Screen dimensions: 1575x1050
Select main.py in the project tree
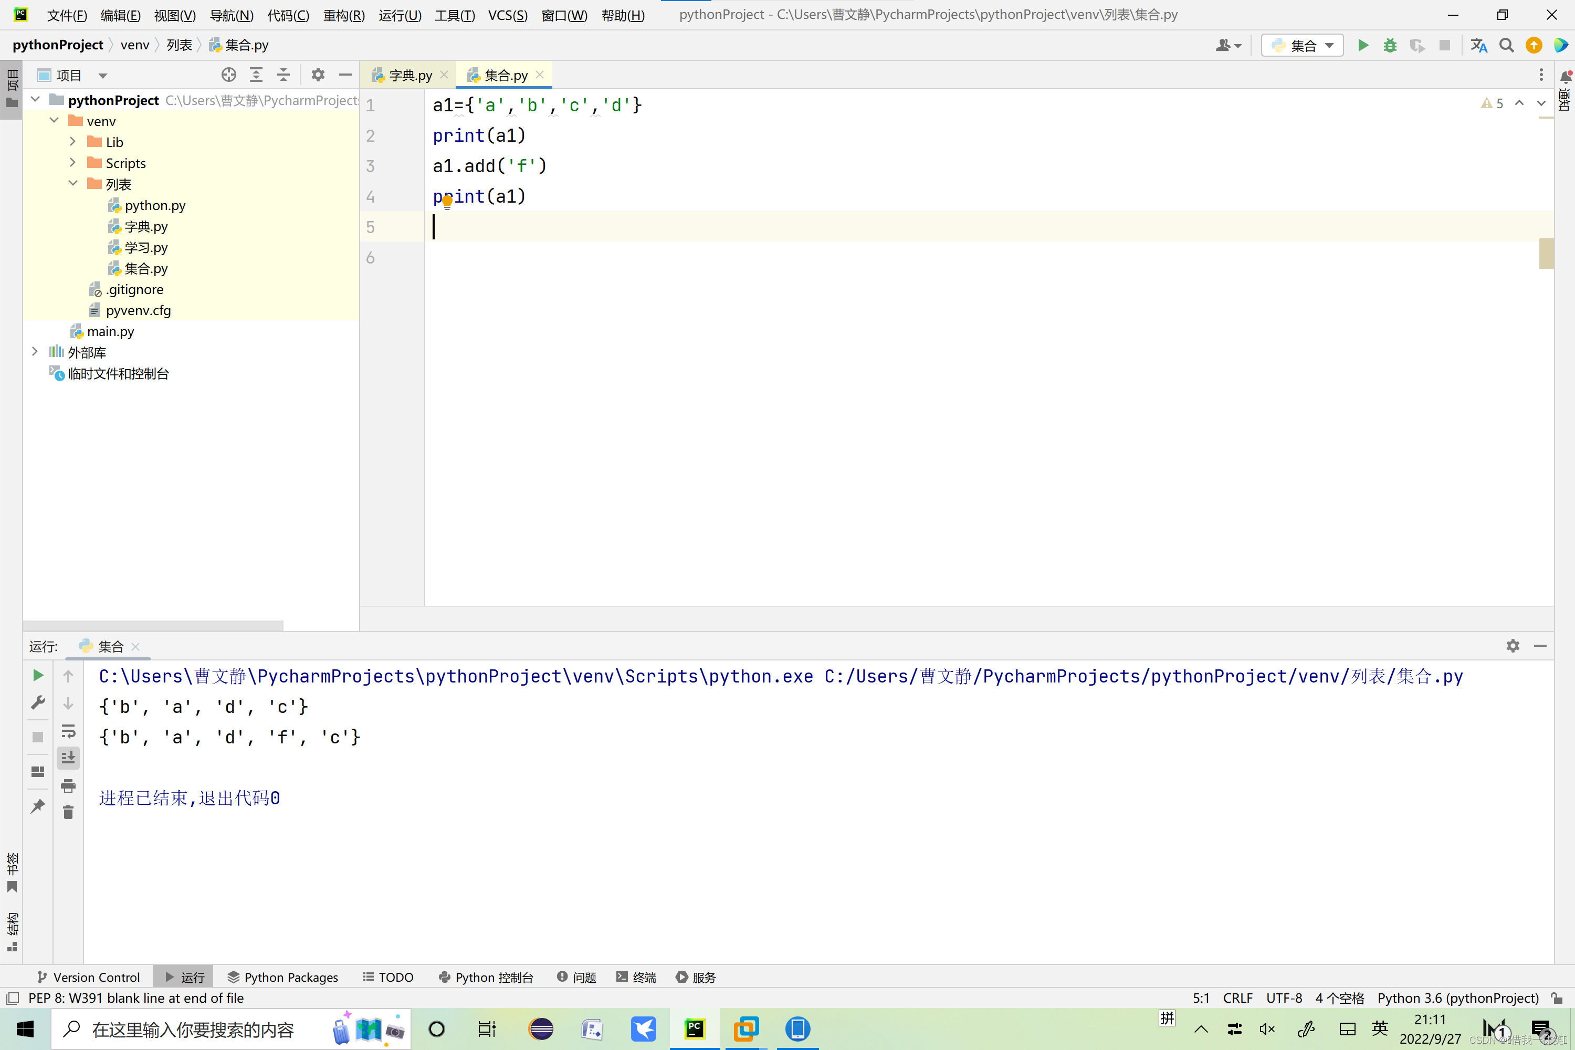coord(102,331)
